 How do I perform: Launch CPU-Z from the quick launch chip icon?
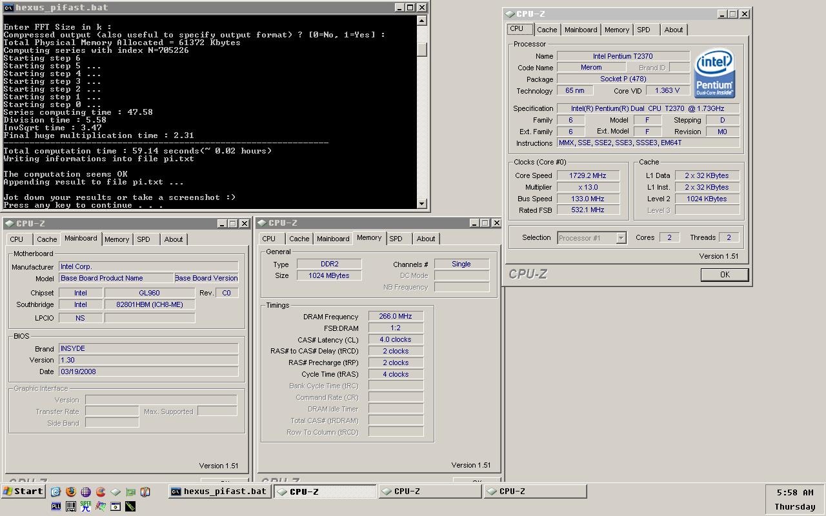coord(116,491)
